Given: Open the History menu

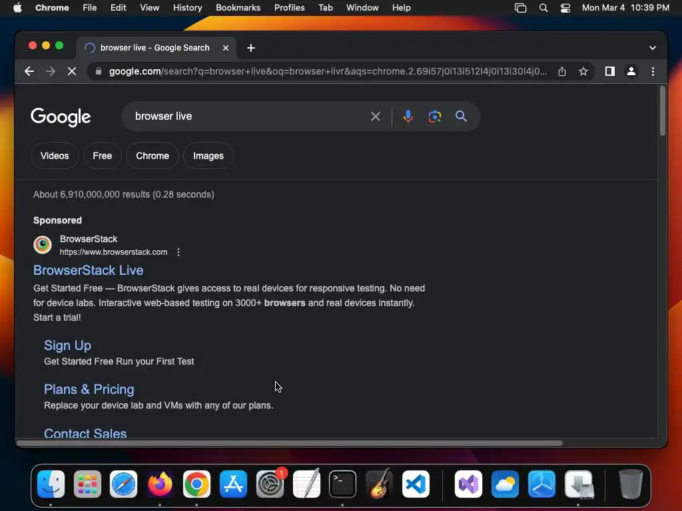Looking at the screenshot, I should 187,8.
